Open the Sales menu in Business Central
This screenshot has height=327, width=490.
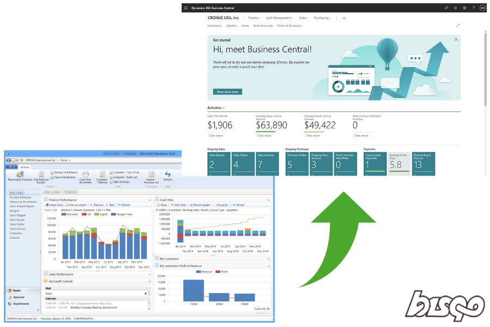tap(304, 17)
